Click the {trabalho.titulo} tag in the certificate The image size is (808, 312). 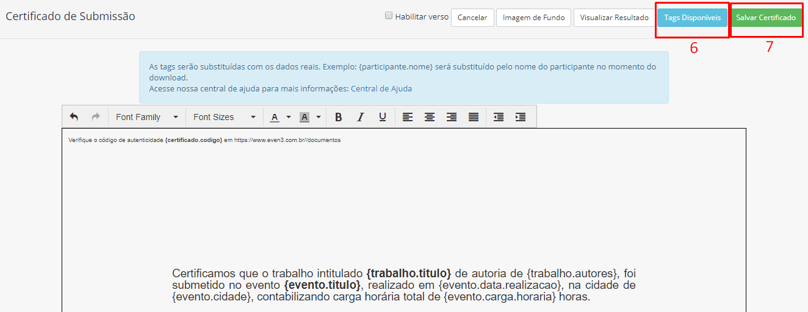coord(409,274)
